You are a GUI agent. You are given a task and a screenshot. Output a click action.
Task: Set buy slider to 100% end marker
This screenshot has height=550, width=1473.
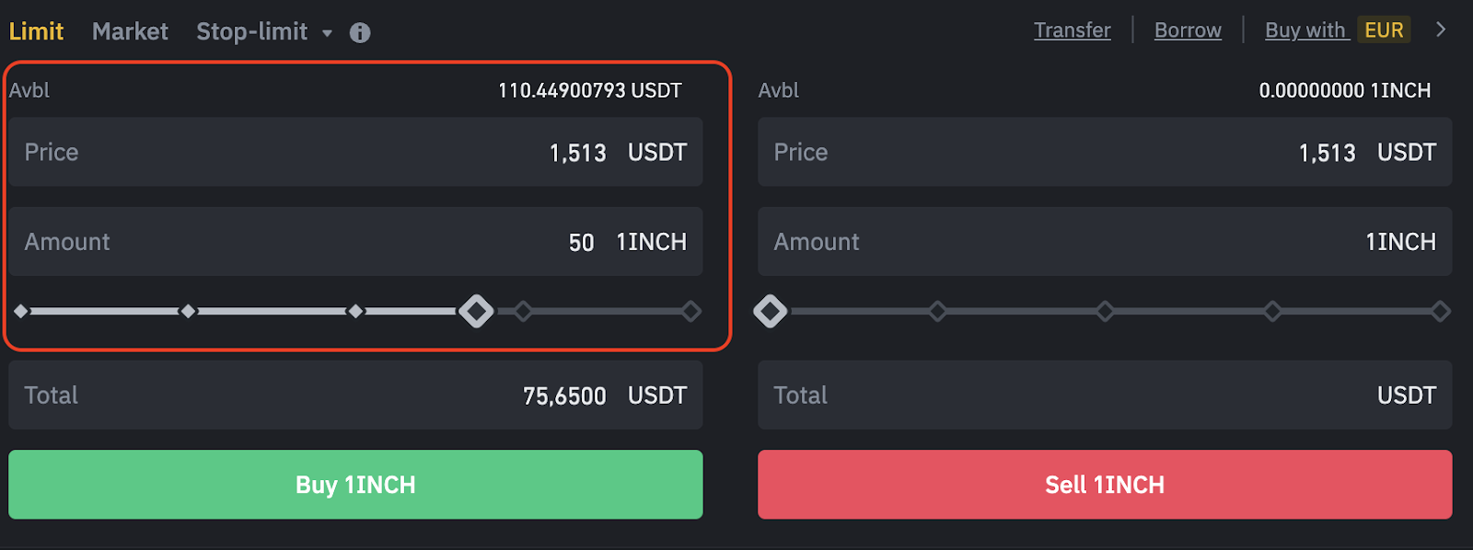tap(691, 311)
